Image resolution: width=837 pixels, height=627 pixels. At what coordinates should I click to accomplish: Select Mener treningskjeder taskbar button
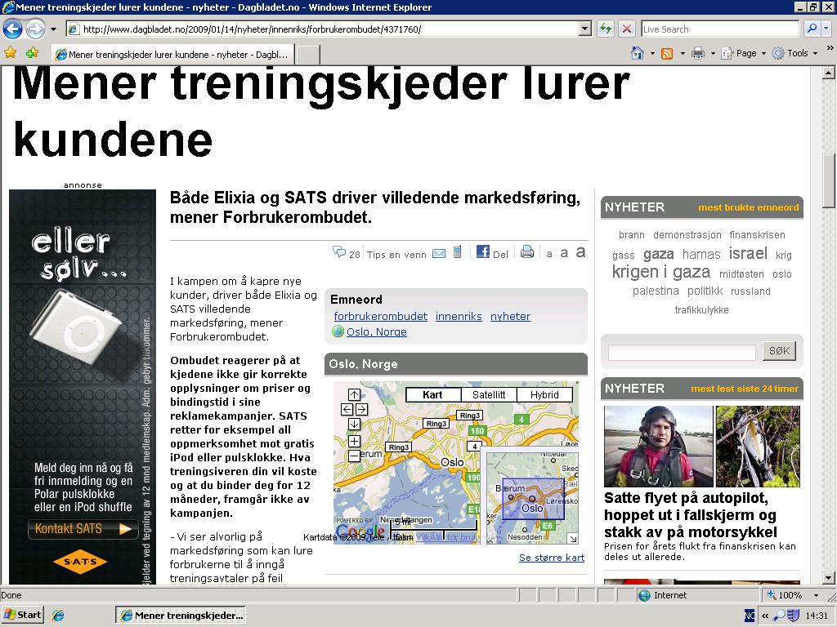(181, 616)
